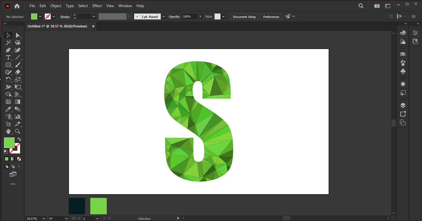
Task: Click the green fill color swatch
Action: tap(34, 16)
